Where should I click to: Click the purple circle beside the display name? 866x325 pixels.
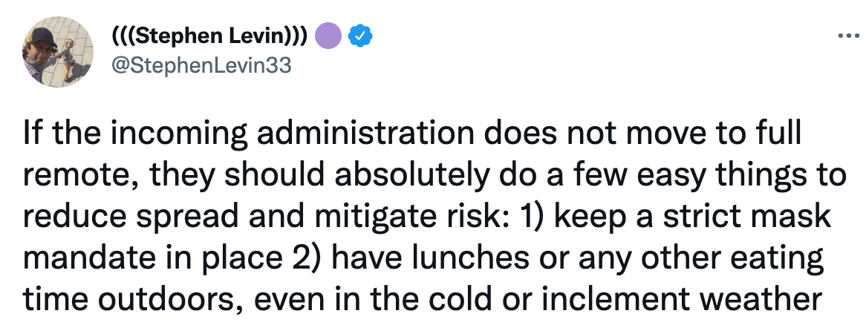coord(328,35)
